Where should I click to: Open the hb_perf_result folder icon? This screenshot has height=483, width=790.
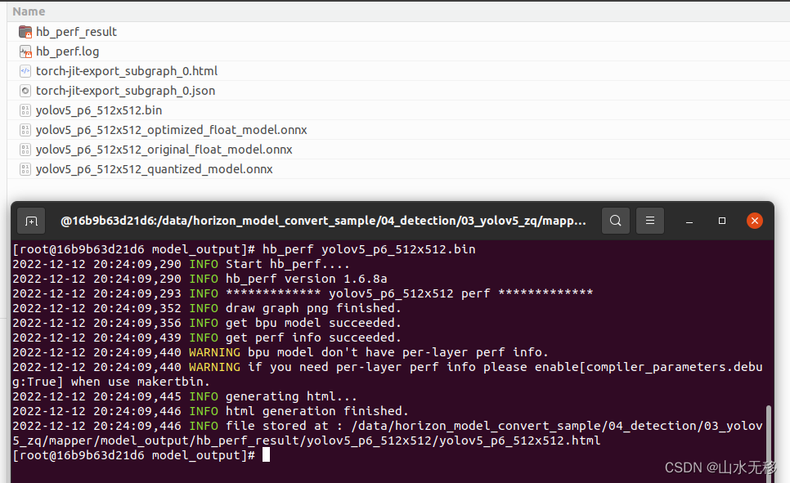tap(25, 32)
